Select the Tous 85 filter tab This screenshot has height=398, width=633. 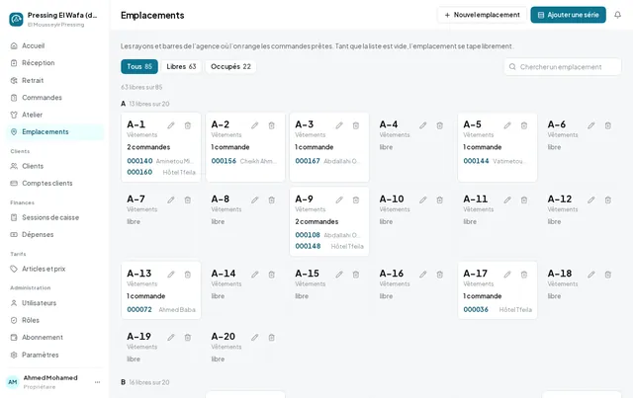pyautogui.click(x=139, y=66)
